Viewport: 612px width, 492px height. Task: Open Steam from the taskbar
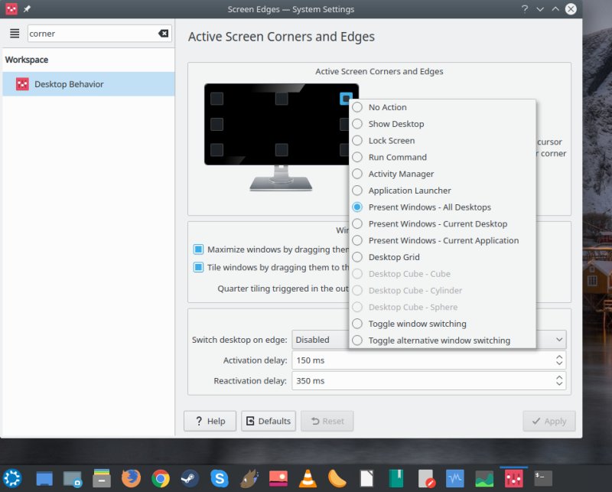click(190, 478)
